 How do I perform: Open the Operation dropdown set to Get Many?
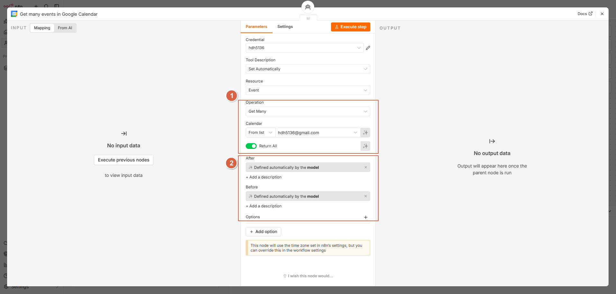(308, 111)
